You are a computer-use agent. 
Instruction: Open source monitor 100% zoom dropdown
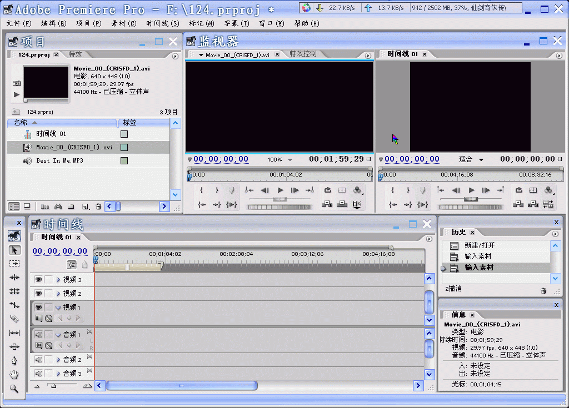290,159
